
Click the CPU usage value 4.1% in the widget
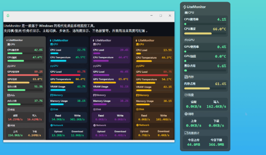pyautogui.click(x=221, y=19)
